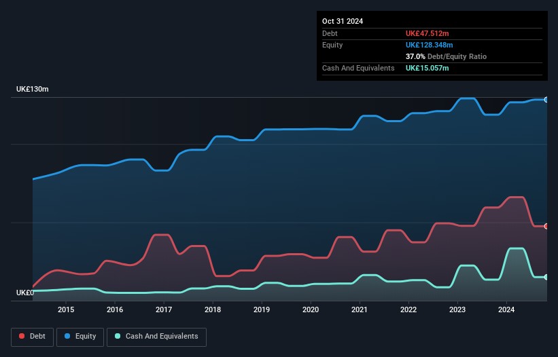
Task: Click the Oct 31 2024 tooltip date header
Action: pyautogui.click(x=343, y=21)
